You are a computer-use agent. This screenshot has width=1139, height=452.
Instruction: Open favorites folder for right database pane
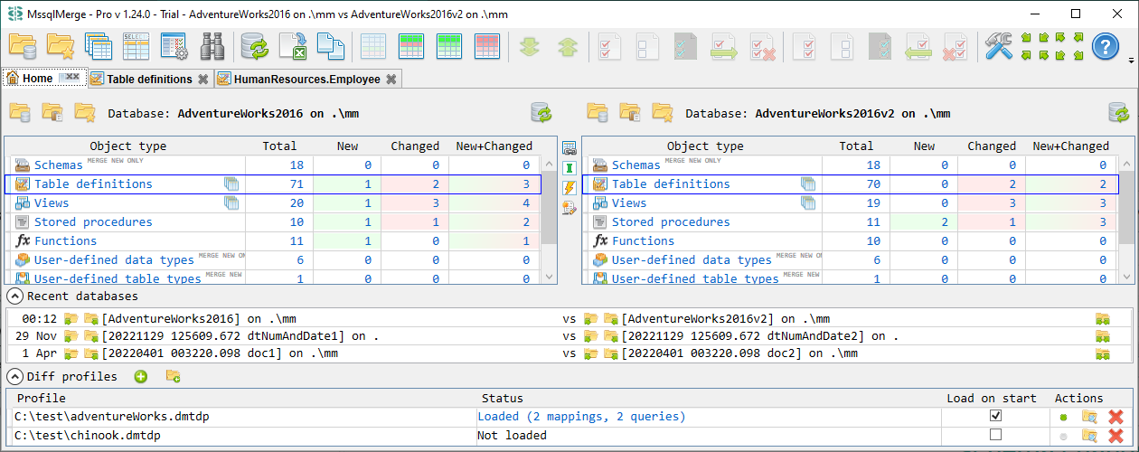tap(663, 113)
